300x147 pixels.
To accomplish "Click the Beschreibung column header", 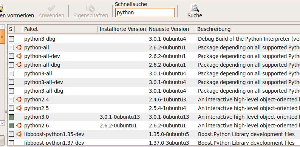I will [x=248, y=29].
